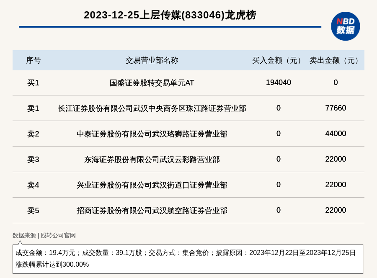Click the buy amount 194040
This screenshot has height=278, width=377.
point(279,82)
